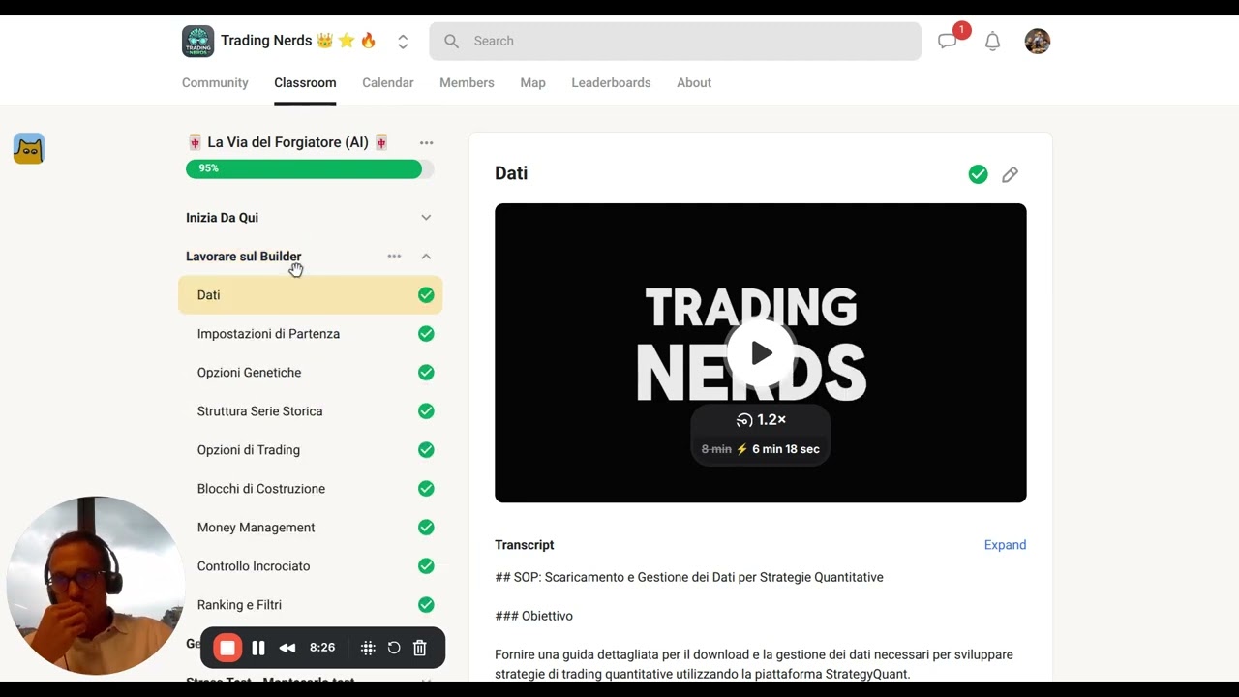Screen dimensions: 1239x697
Task: Open the Controllo Incrociato lesson
Action: pyautogui.click(x=254, y=566)
